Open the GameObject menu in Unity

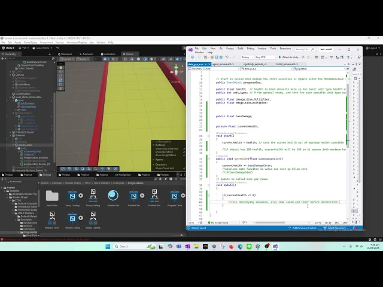(x=29, y=42)
